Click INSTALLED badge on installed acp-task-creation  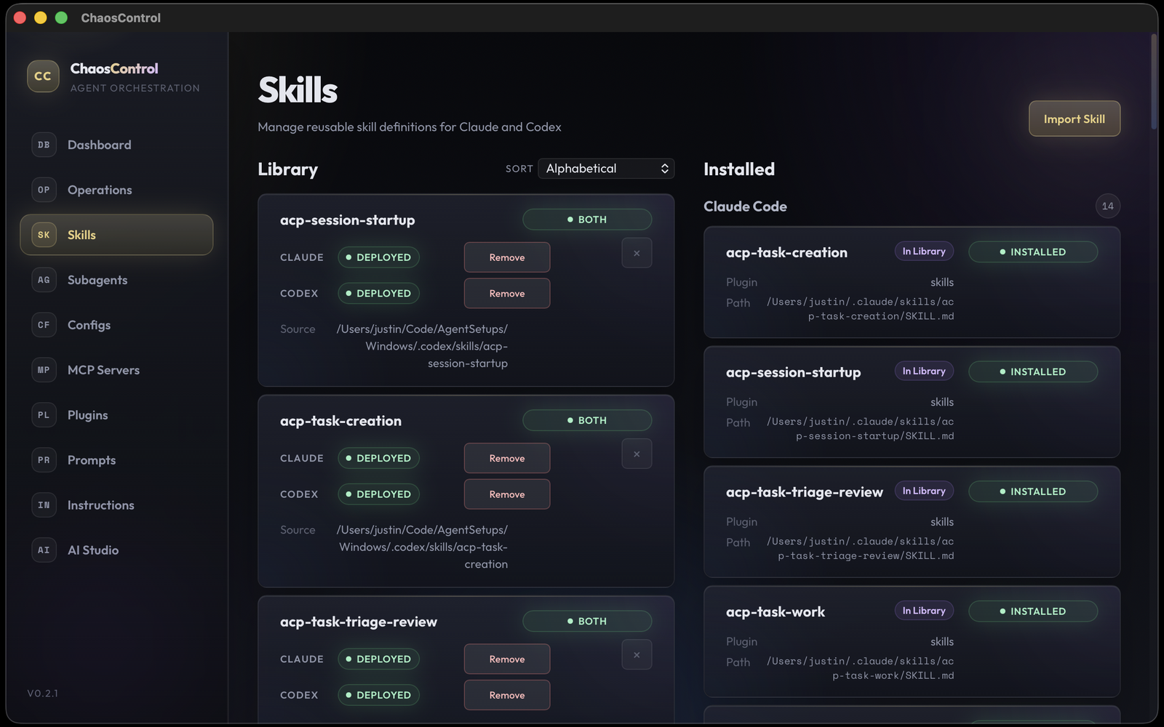(x=1033, y=252)
